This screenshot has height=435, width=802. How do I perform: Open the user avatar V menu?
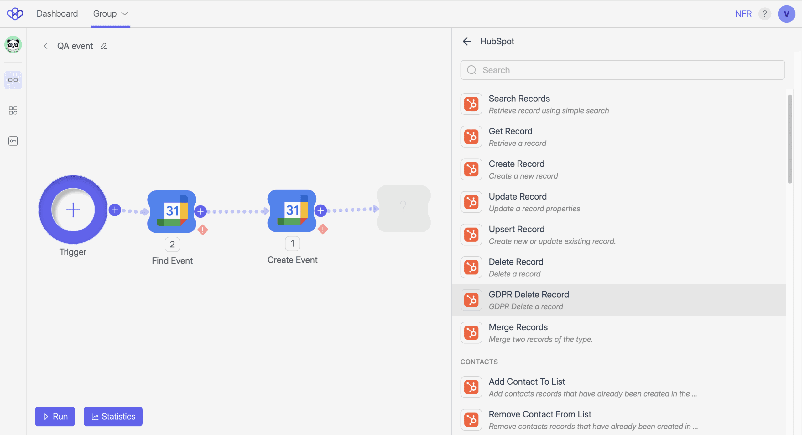[x=786, y=14]
